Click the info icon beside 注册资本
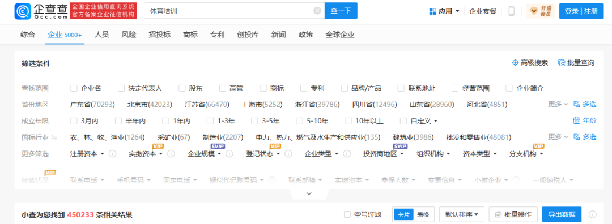 [x=112, y=154]
